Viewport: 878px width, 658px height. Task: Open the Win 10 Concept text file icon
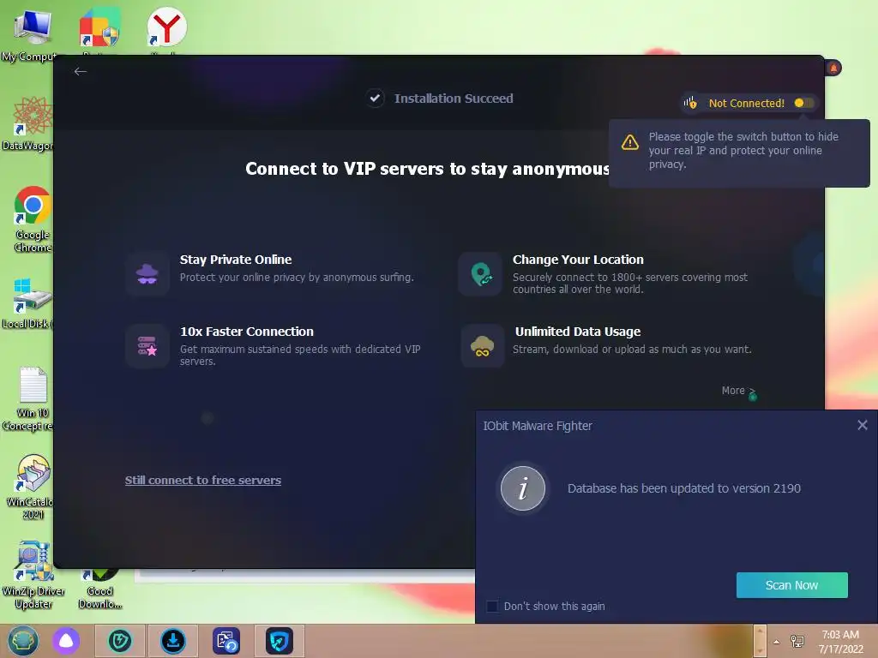31,398
